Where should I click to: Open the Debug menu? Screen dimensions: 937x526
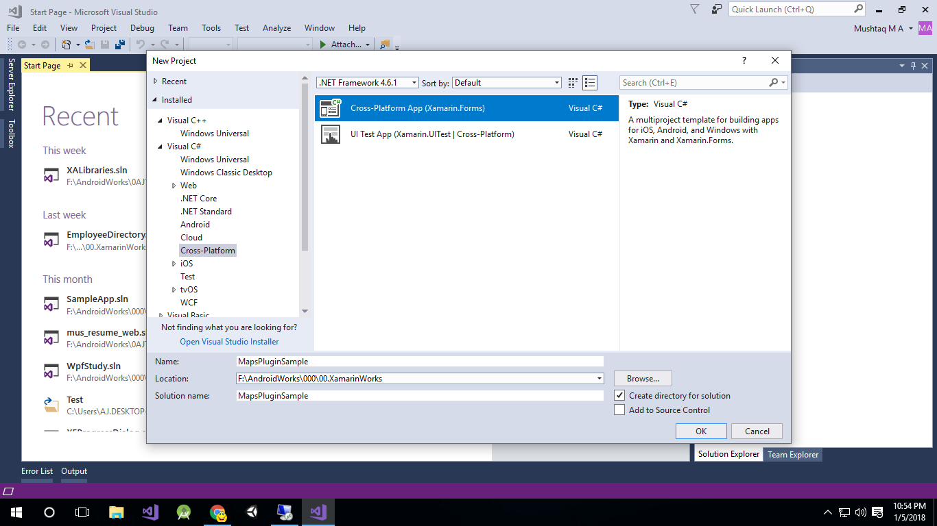pos(141,28)
